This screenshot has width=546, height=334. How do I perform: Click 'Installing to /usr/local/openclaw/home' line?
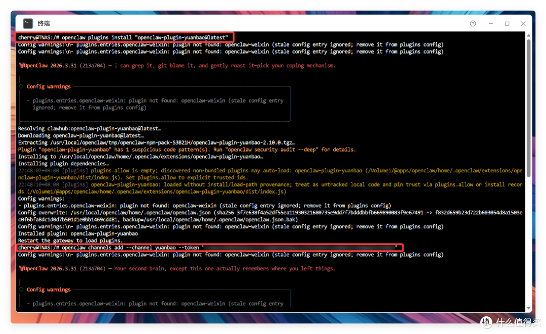(141, 156)
